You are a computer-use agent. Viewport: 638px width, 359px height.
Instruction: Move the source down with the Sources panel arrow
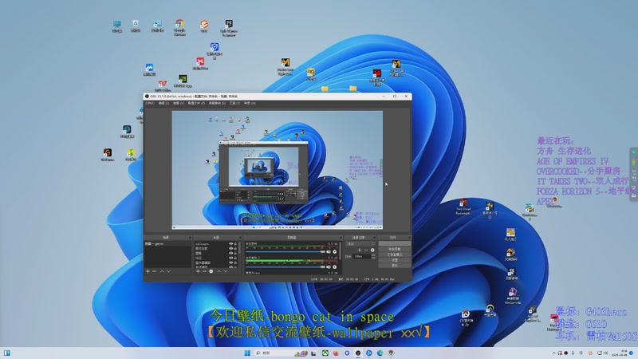tap(226, 271)
